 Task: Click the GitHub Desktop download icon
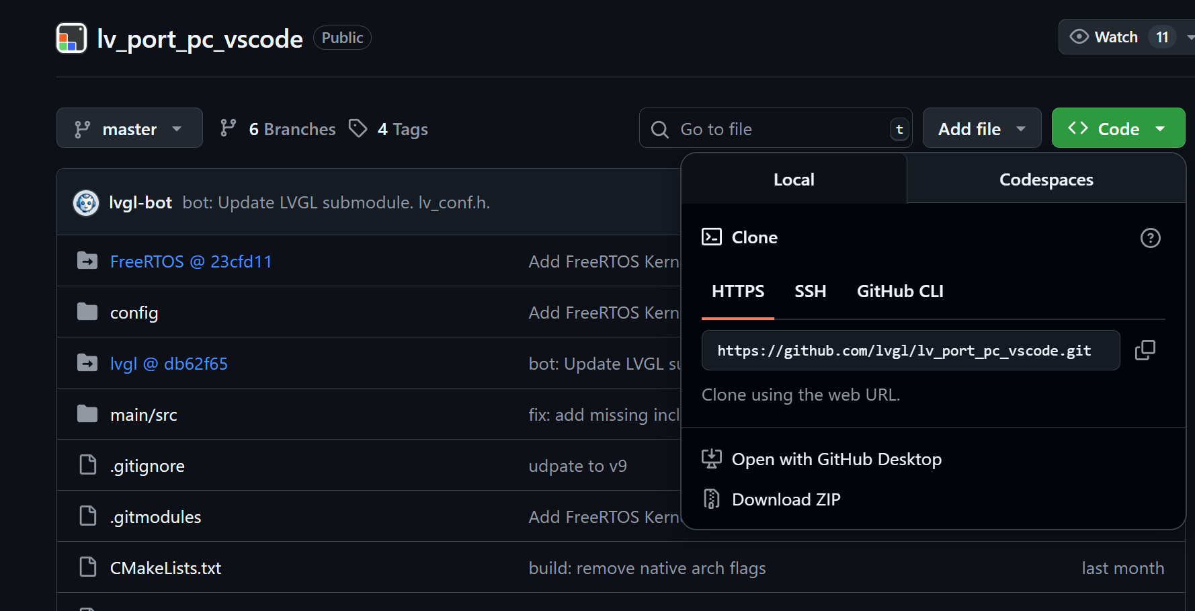[712, 459]
